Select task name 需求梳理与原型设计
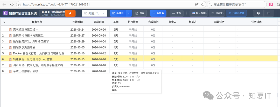 pyautogui.click(x=25, y=30)
